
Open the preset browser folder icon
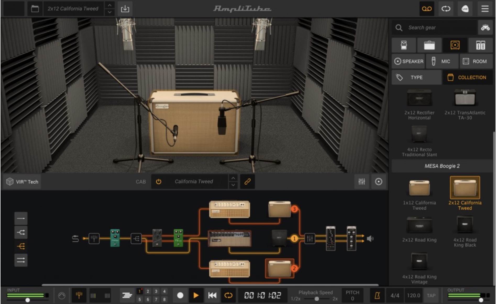coord(35,9)
